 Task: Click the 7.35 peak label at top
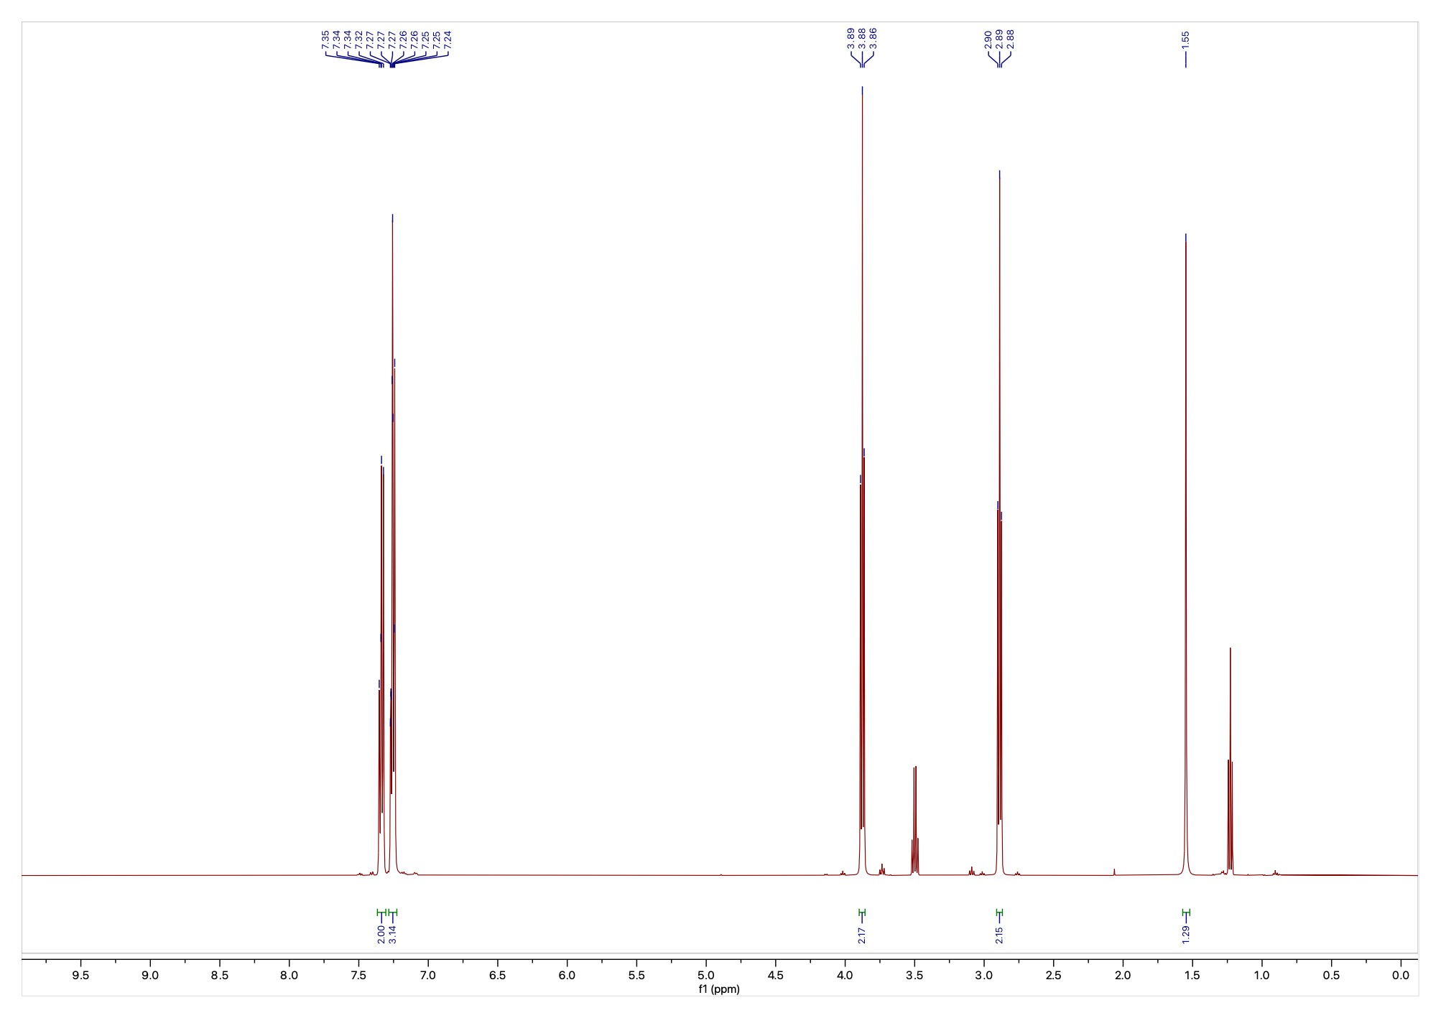pyautogui.click(x=325, y=39)
